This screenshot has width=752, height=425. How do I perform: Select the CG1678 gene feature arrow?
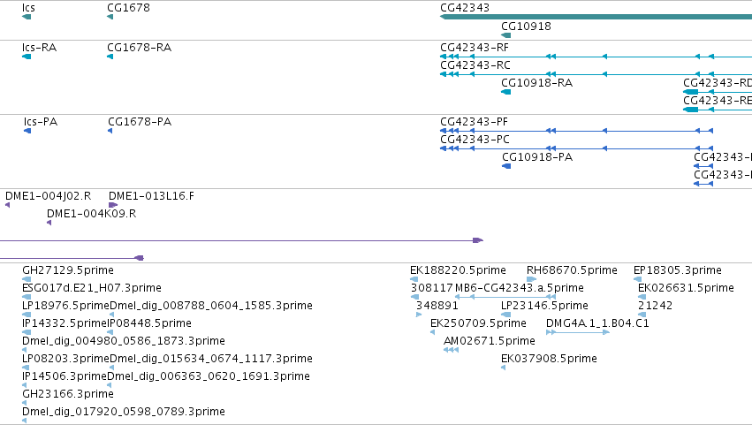coord(110,17)
